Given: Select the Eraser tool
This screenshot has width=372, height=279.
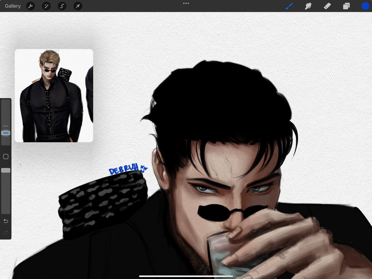Looking at the screenshot, I should point(327,6).
